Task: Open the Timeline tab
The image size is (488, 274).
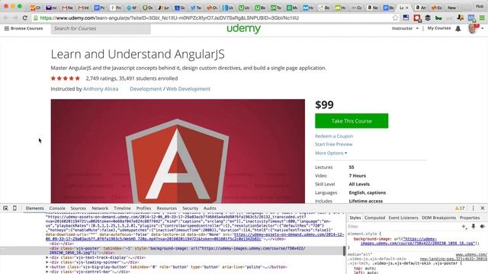Action: pos(122,208)
